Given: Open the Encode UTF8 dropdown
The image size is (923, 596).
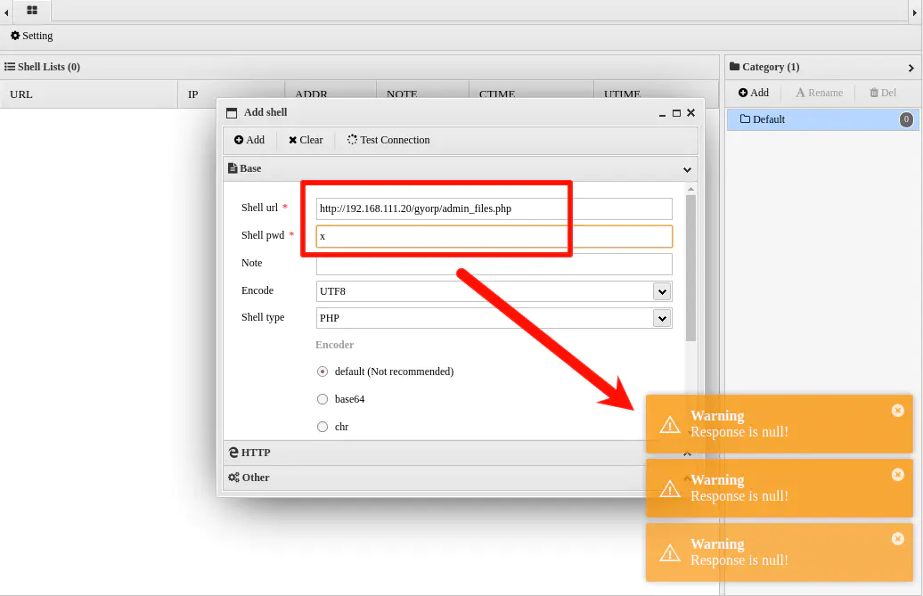Looking at the screenshot, I should coord(661,291).
